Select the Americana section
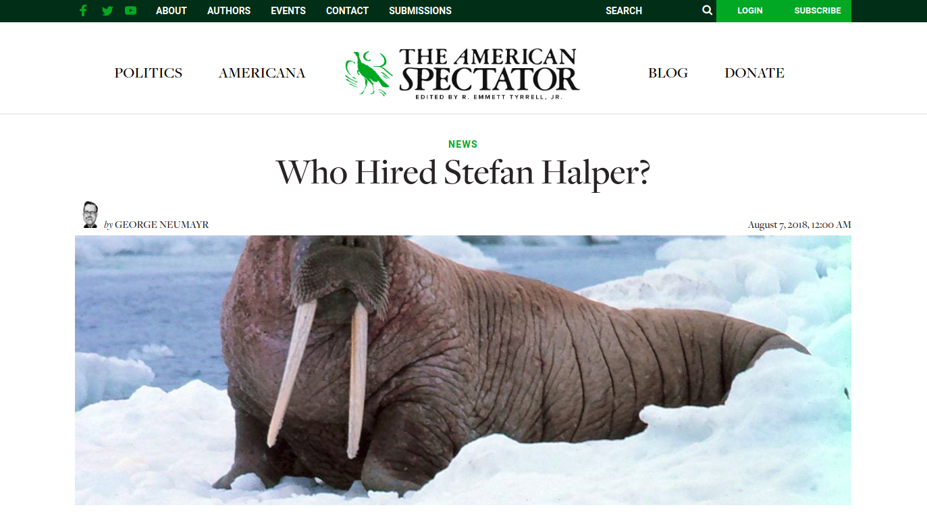Screen dimensions: 927x522 pyautogui.click(x=262, y=73)
